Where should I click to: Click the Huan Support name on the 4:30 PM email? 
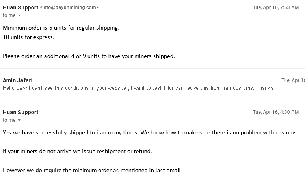tap(20, 112)
